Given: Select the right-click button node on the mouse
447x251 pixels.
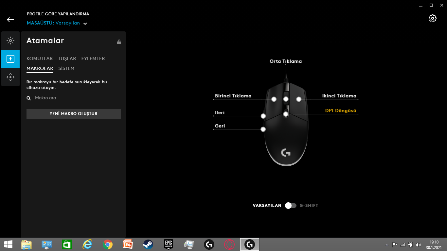Looking at the screenshot, I should click(x=298, y=99).
